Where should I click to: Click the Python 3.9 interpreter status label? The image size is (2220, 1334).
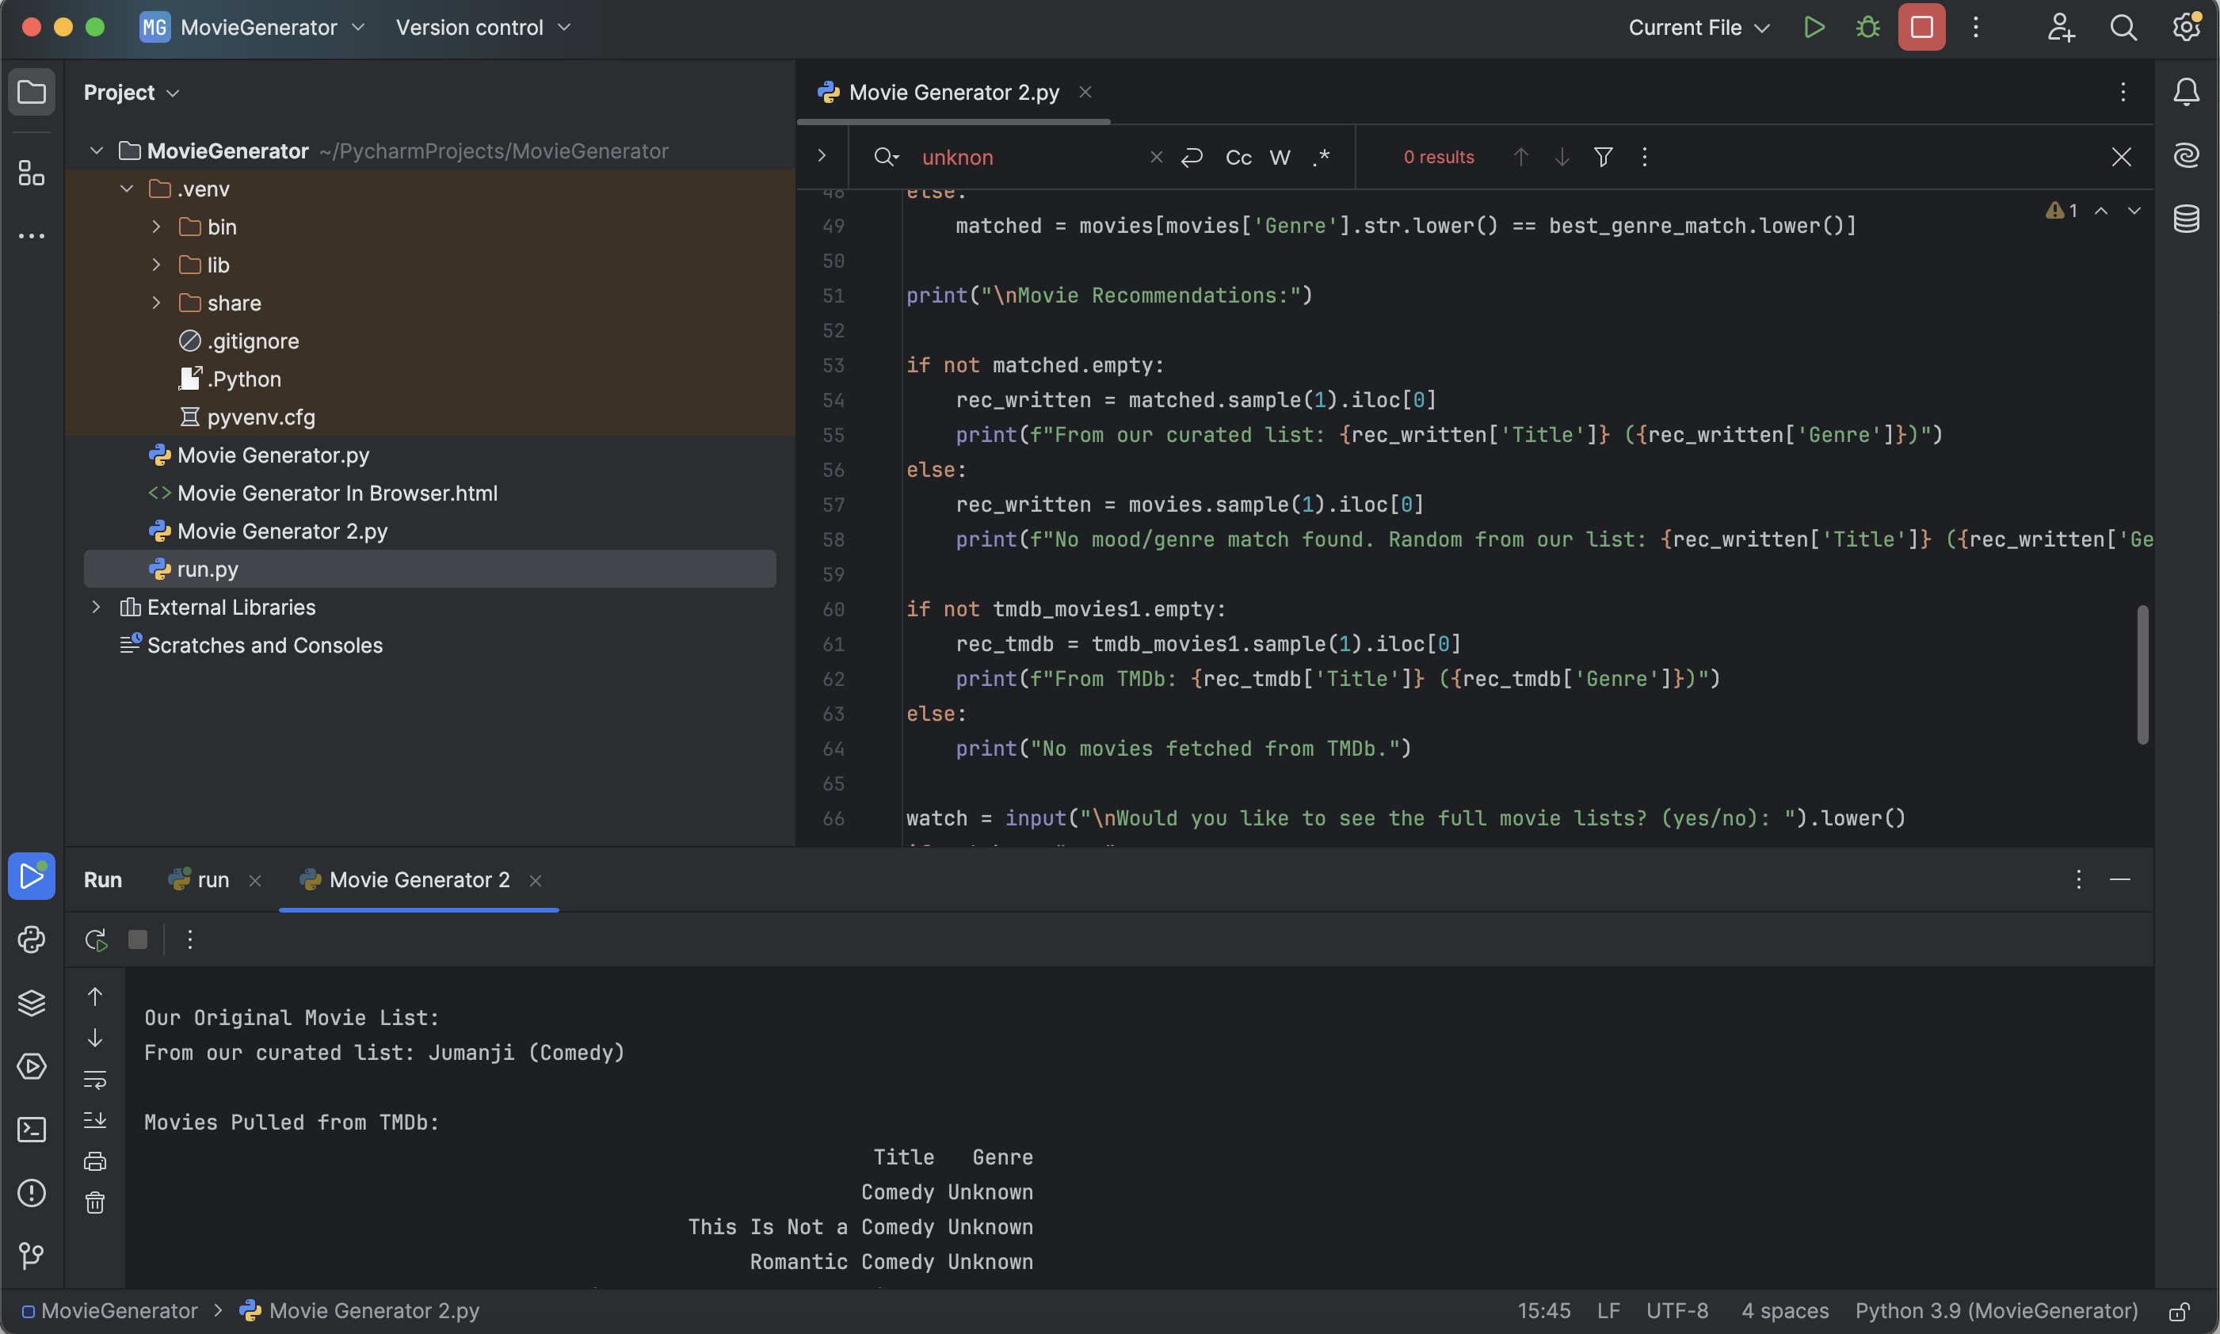click(1995, 1310)
